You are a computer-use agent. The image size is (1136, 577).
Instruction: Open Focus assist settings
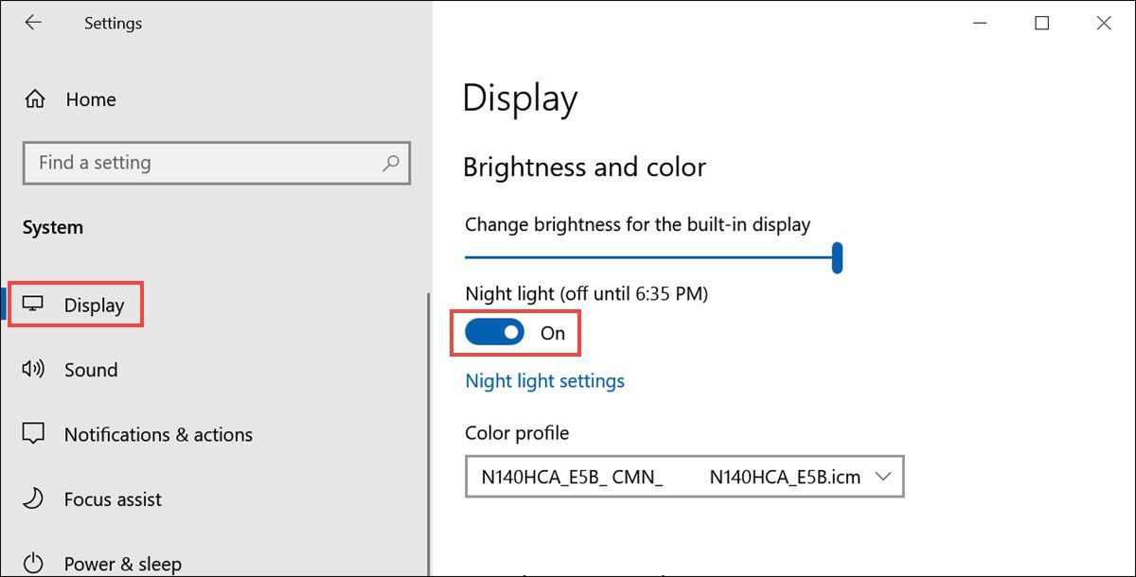tap(114, 498)
